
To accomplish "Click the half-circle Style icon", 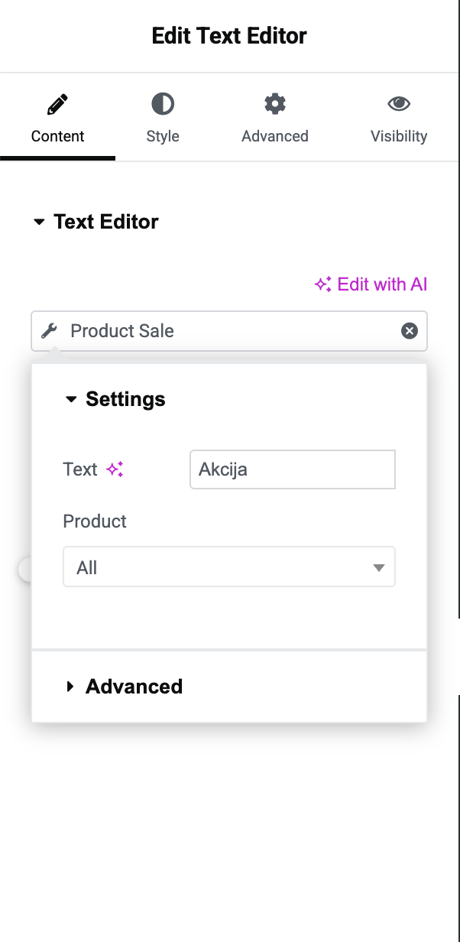I will [x=163, y=104].
